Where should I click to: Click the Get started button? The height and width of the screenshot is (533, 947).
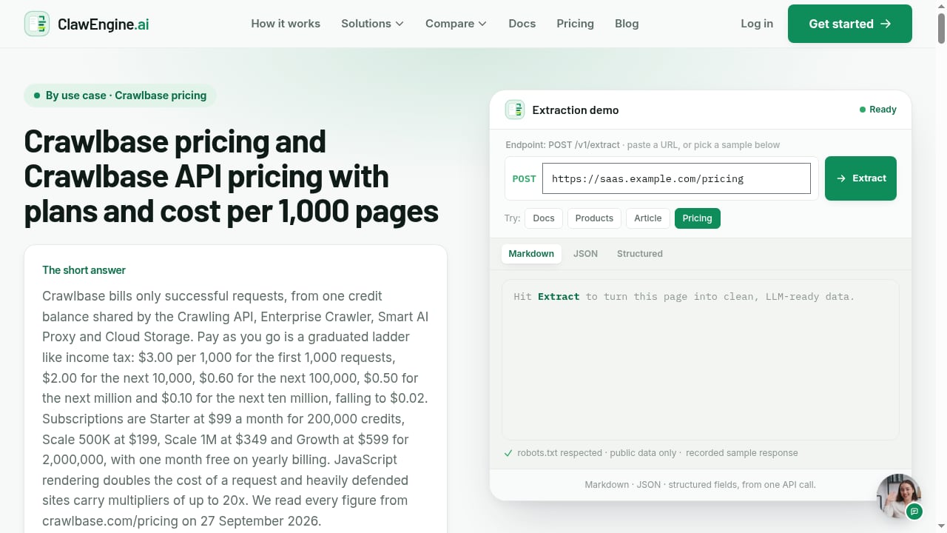(x=850, y=24)
